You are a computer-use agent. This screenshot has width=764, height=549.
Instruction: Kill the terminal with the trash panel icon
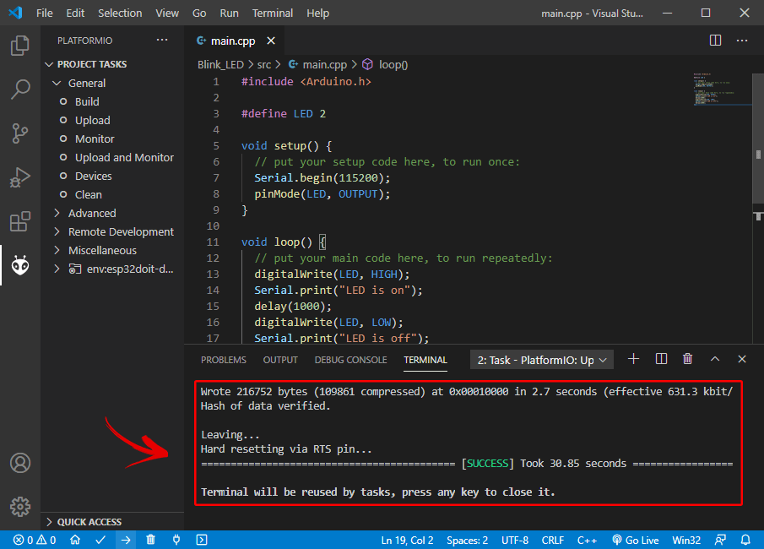(687, 359)
